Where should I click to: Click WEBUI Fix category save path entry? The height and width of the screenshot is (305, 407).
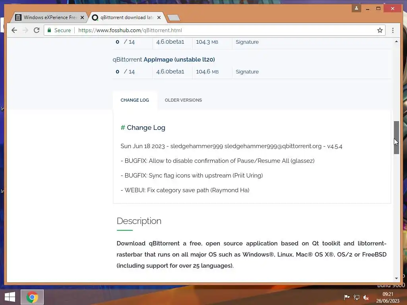tap(185, 190)
